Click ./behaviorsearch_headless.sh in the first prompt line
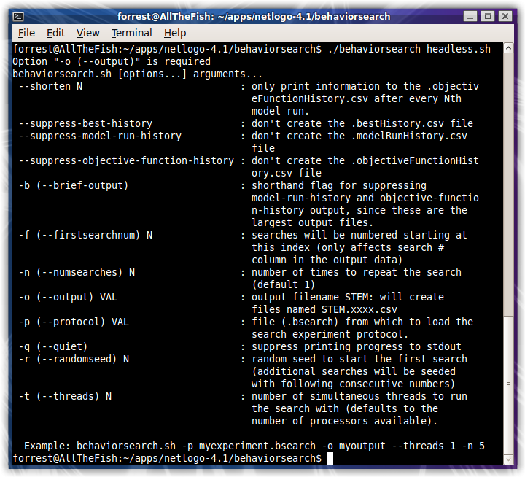This screenshot has width=525, height=477. pos(408,50)
